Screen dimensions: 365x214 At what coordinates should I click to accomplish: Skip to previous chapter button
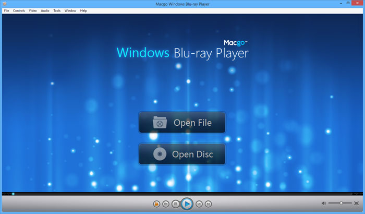pos(199,204)
